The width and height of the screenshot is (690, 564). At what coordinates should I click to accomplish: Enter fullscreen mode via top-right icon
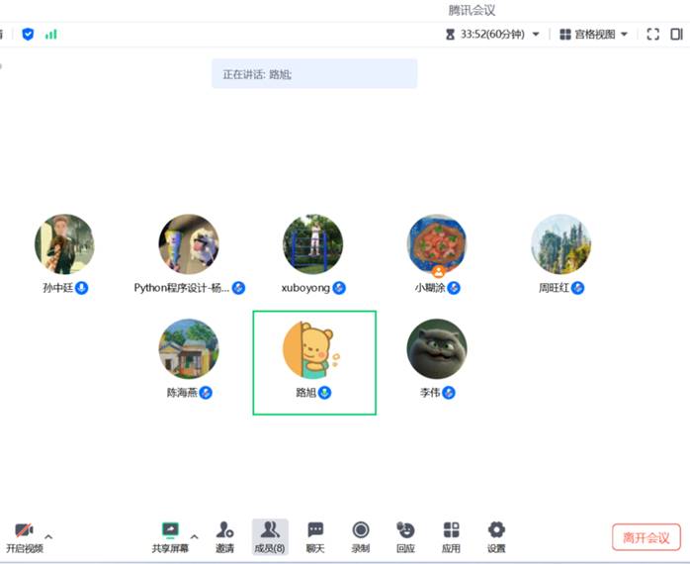652,34
